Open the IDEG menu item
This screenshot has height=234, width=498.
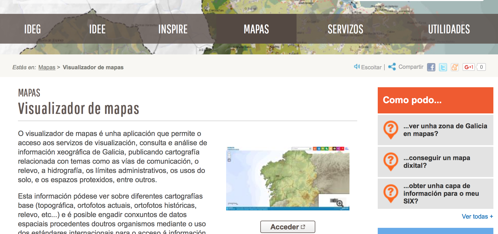(33, 29)
